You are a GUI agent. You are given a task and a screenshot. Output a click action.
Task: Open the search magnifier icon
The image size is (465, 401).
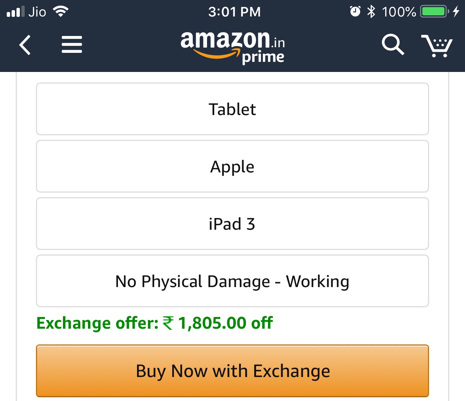tap(393, 45)
